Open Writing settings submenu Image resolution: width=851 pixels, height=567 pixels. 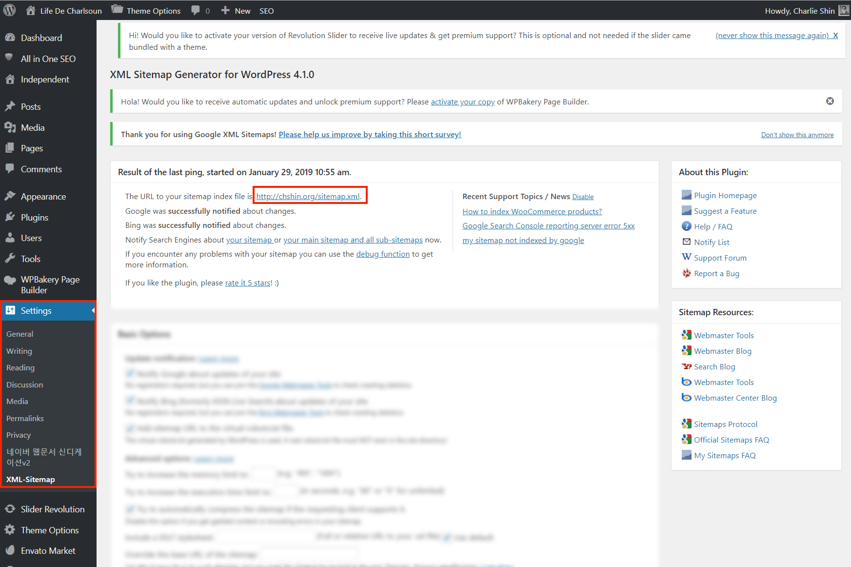point(19,351)
